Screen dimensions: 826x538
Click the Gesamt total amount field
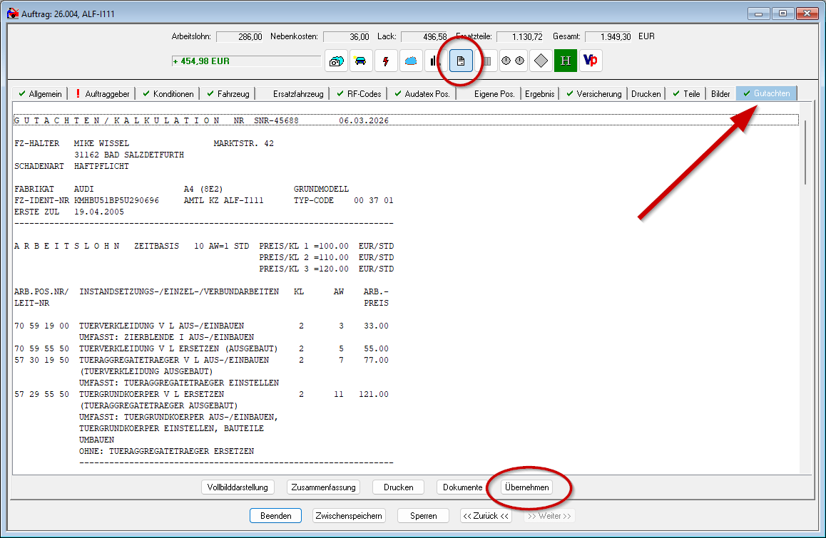pyautogui.click(x=610, y=36)
